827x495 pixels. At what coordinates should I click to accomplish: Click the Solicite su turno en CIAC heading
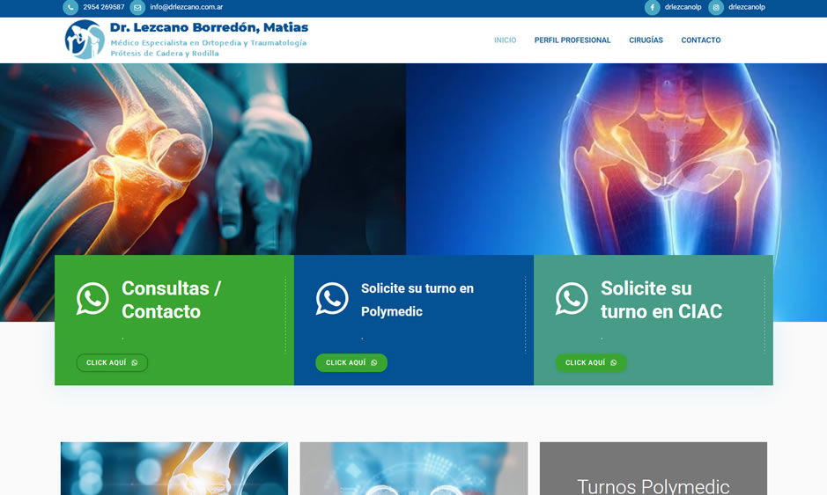661,300
